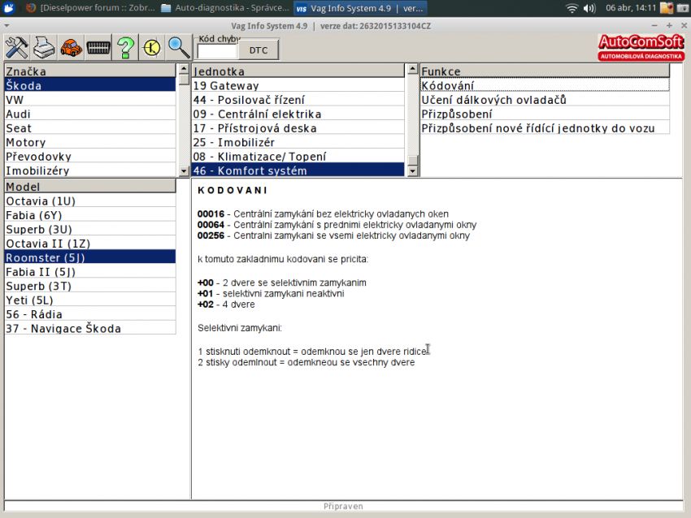The width and height of the screenshot is (691, 518).
Task: Click coding value 00256 in text
Action: pos(211,235)
